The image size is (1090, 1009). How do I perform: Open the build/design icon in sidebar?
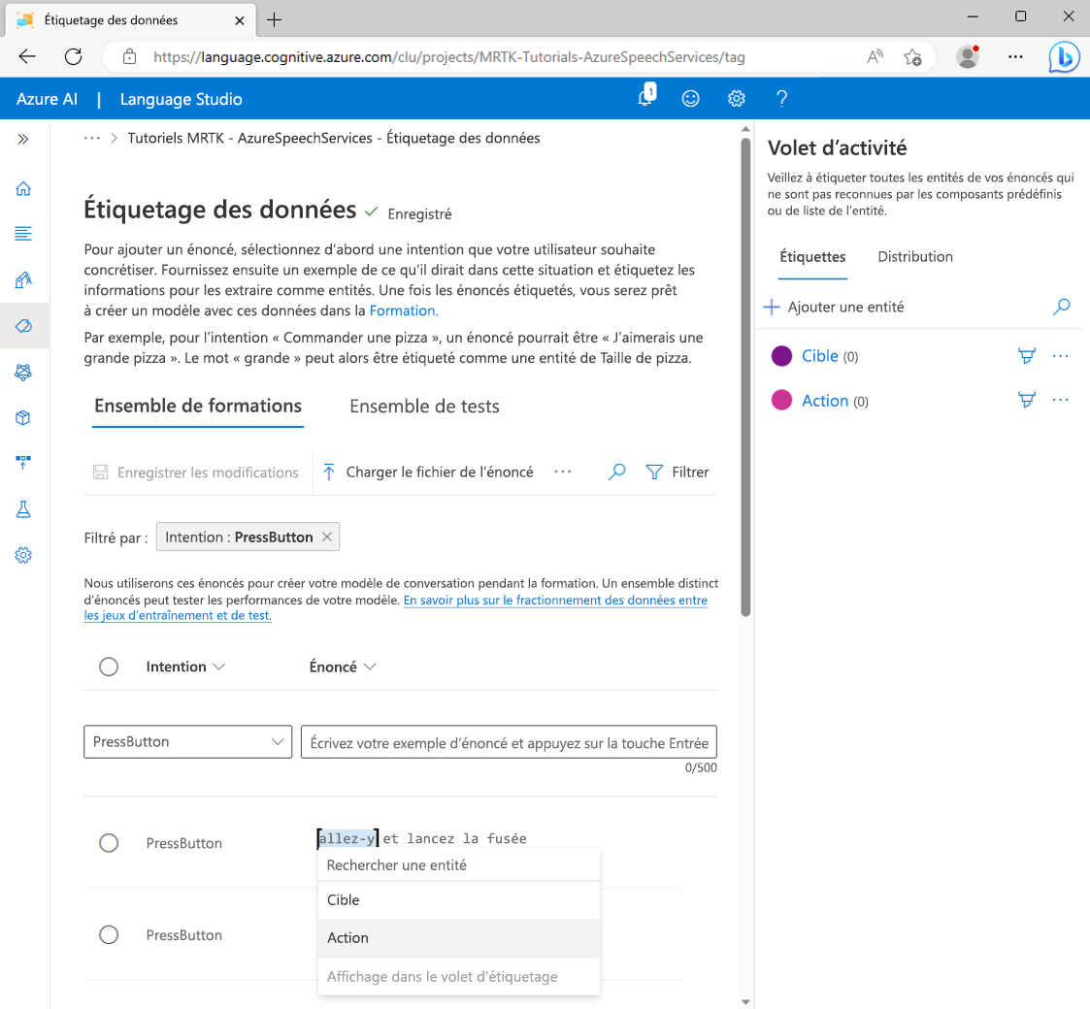click(x=23, y=280)
